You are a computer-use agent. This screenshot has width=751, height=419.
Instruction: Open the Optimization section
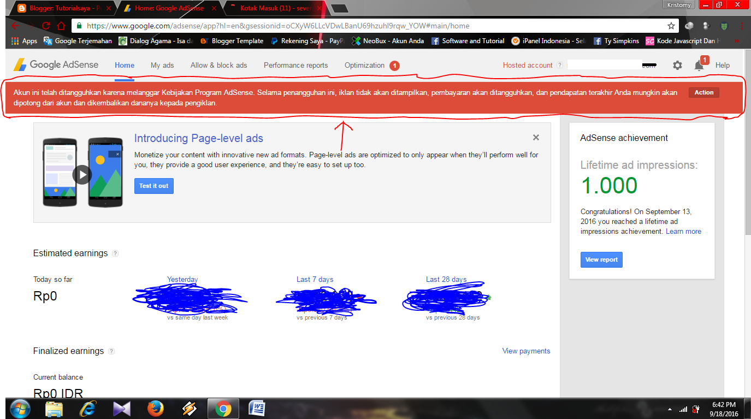[364, 66]
